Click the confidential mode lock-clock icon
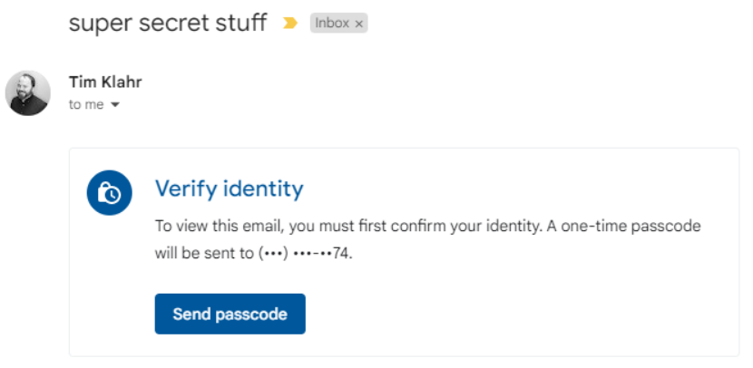Viewport: 753px width, 368px height. [110, 192]
